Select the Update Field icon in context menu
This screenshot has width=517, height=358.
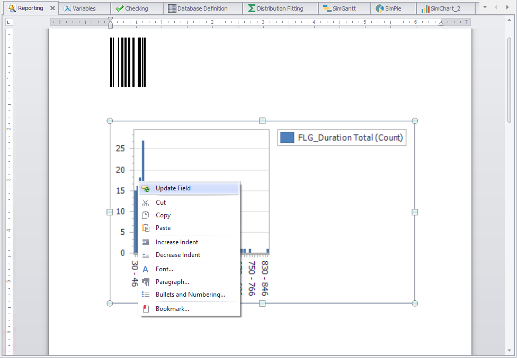click(146, 188)
